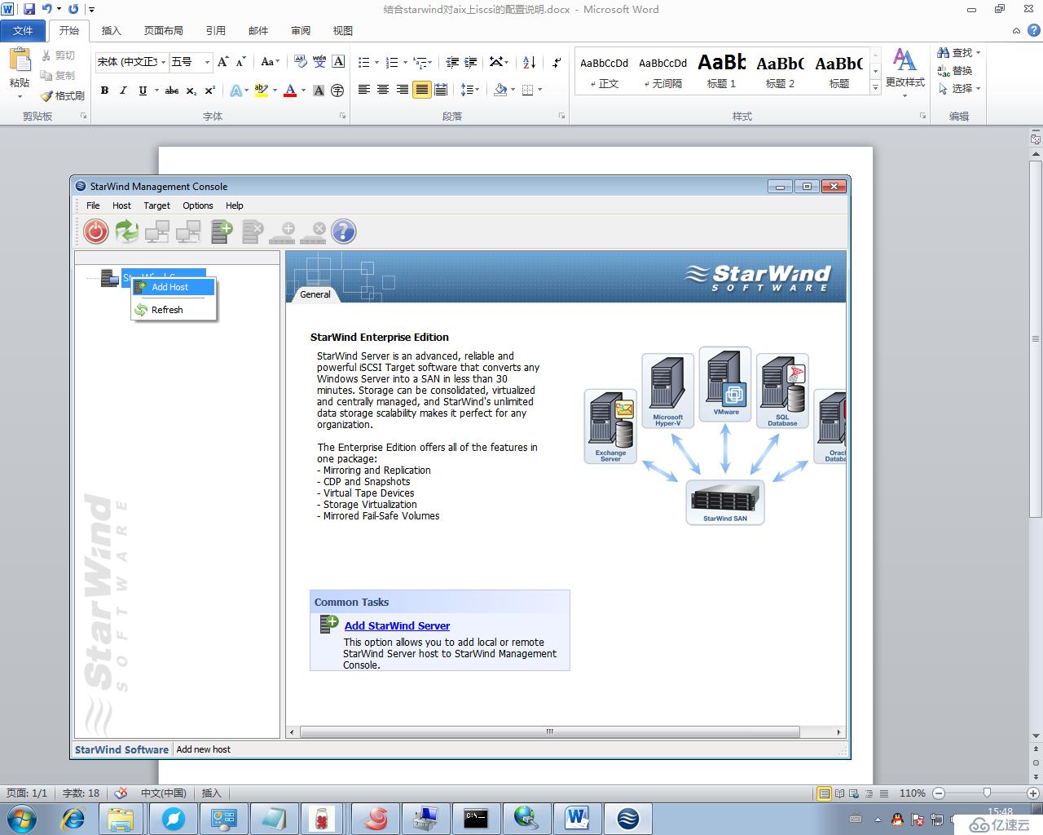This screenshot has width=1043, height=835.
Task: Open the font size dropdown (五号)
Action: pyautogui.click(x=207, y=62)
